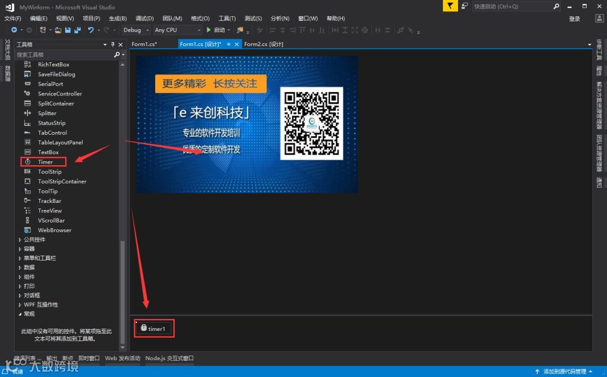Click the save file disk icon
Screen dimensions: 607x377
pos(68,30)
